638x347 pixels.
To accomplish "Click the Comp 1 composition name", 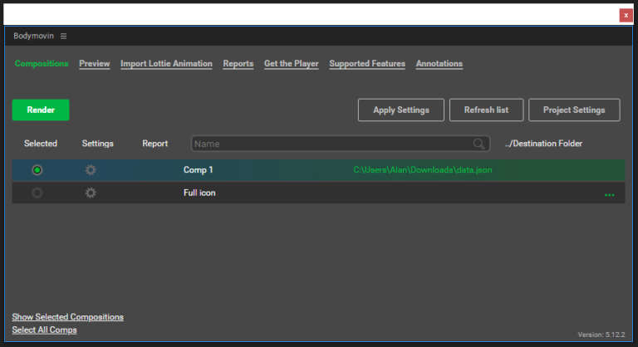I will 199,170.
